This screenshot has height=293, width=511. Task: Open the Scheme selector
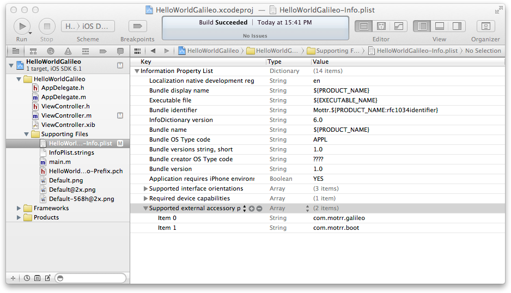pyautogui.click(x=88, y=26)
